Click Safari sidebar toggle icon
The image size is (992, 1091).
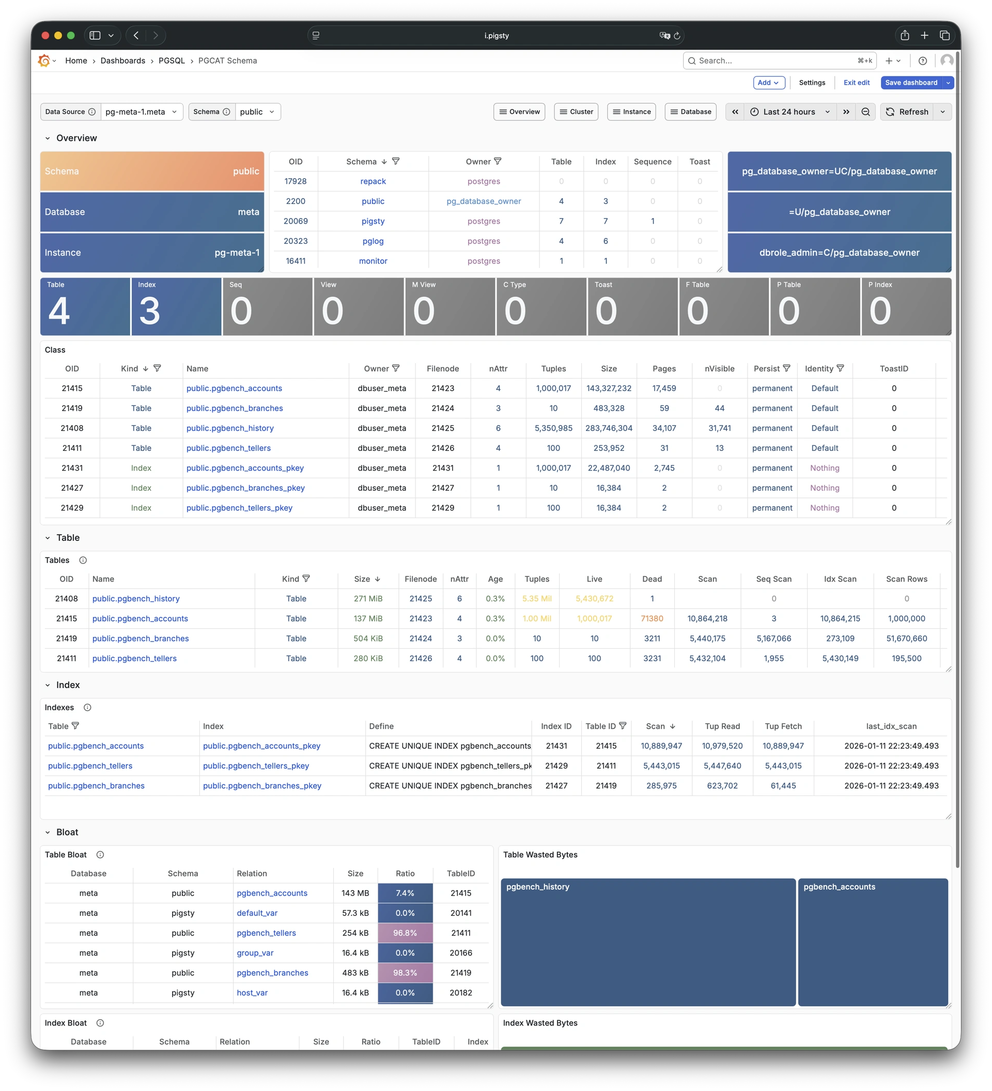pyautogui.click(x=95, y=36)
